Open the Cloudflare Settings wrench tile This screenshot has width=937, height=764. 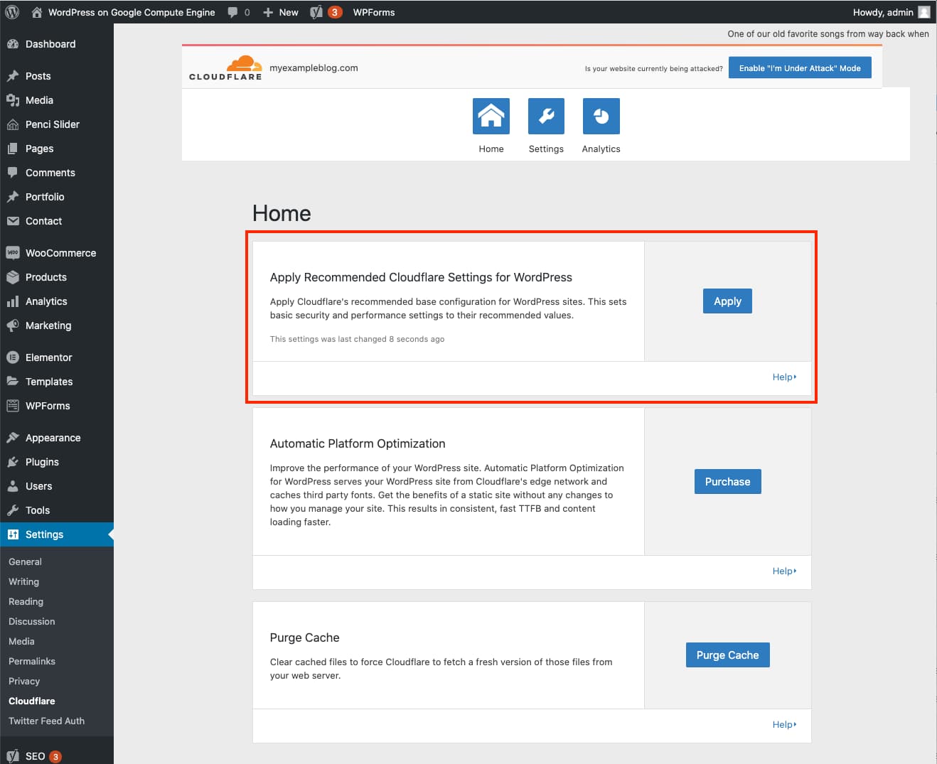546,116
